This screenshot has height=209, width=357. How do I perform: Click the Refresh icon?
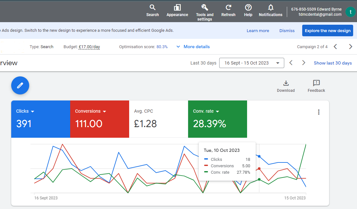(x=228, y=11)
